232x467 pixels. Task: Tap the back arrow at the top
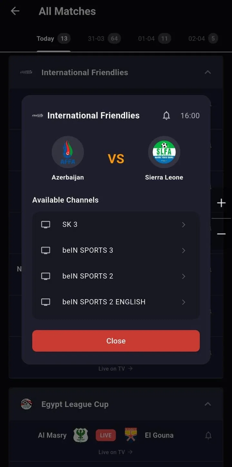coord(14,11)
